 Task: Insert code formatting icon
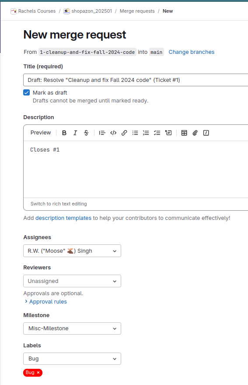pos(113,133)
